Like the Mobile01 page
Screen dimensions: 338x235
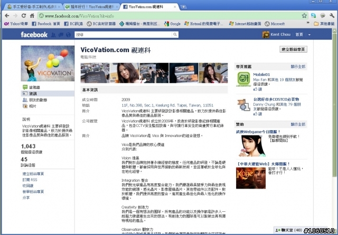pyautogui.click(x=258, y=89)
